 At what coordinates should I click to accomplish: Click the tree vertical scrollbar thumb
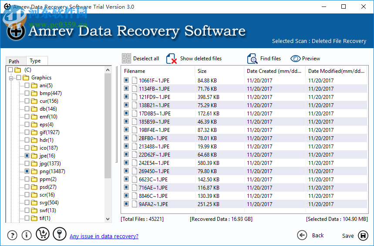[x=108, y=125]
